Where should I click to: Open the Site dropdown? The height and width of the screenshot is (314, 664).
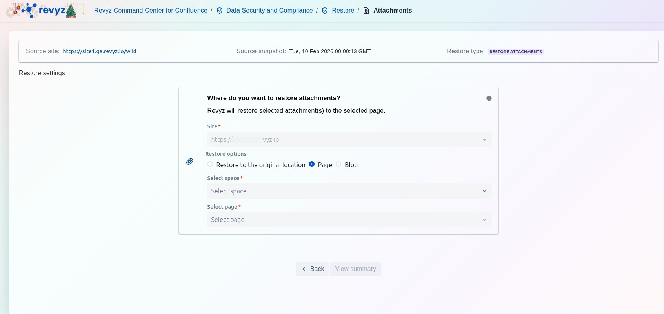pos(349,140)
